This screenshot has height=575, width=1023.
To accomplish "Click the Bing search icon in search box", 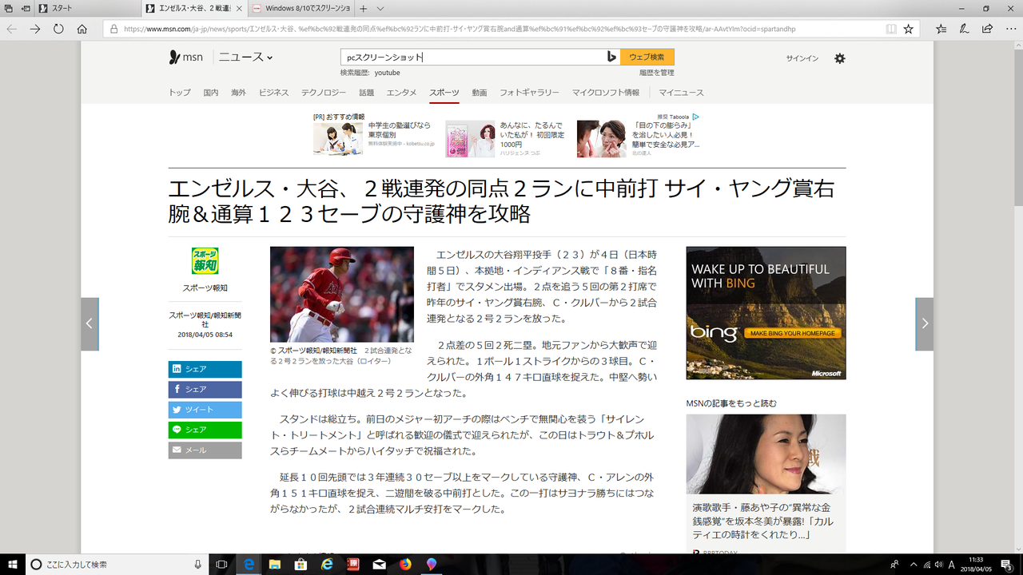I will 611,57.
